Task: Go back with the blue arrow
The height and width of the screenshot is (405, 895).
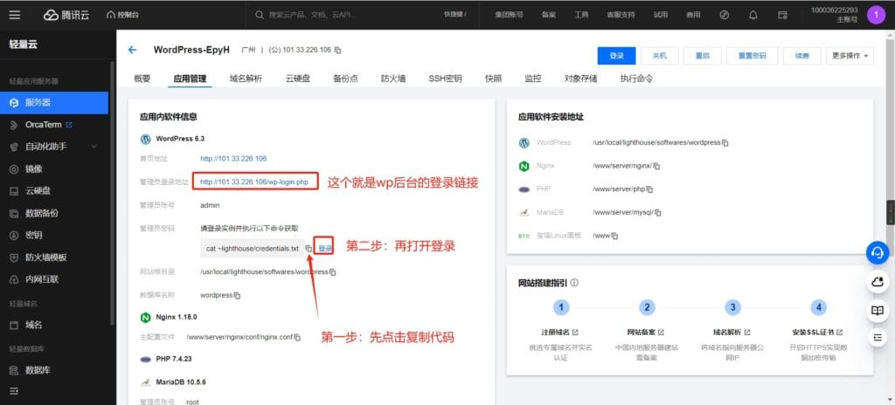Action: [133, 50]
